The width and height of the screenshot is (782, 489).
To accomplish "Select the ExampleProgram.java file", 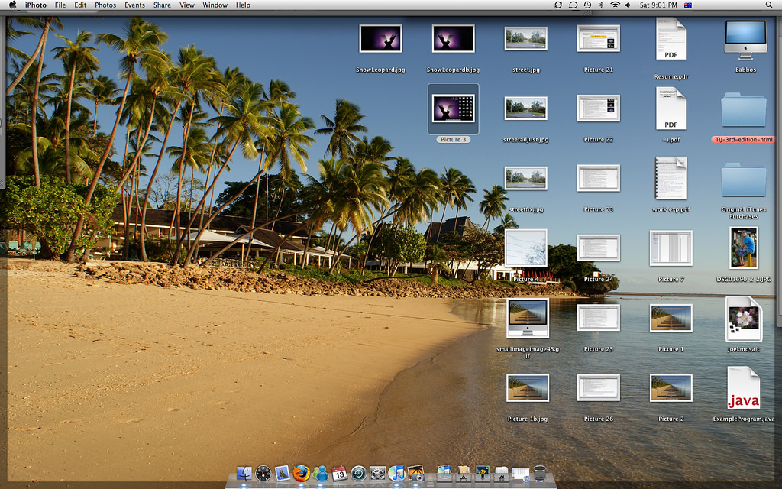I will pos(743,388).
